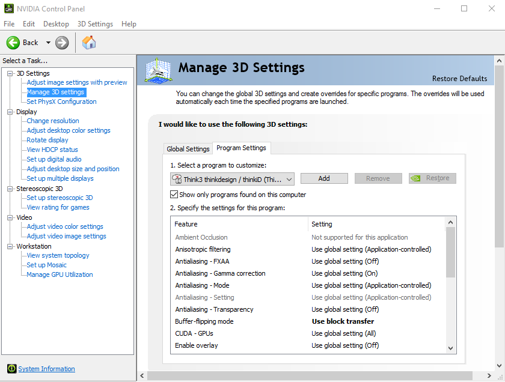
Task: Select the Antialiasing - Mode setting value
Action: [372, 285]
